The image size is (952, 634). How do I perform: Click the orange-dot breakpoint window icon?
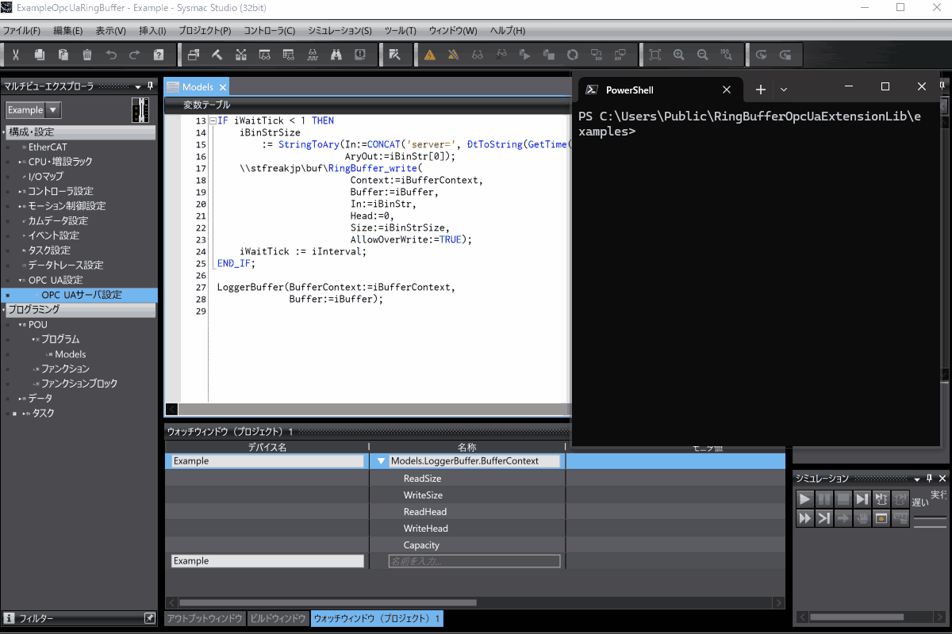click(881, 518)
